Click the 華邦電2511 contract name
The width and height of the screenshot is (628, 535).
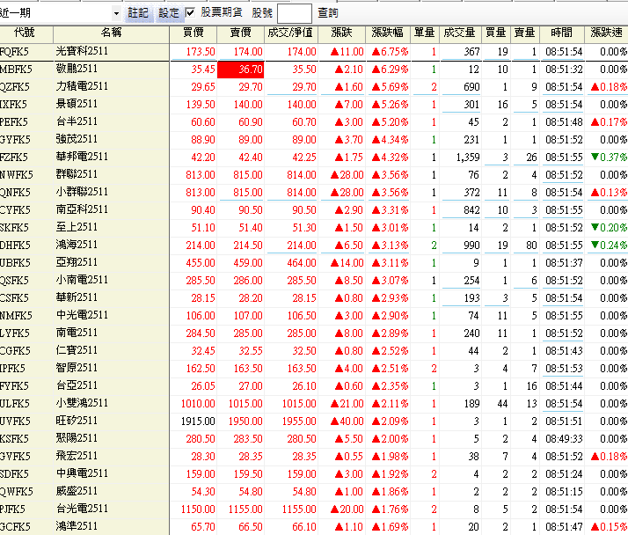tap(82, 158)
